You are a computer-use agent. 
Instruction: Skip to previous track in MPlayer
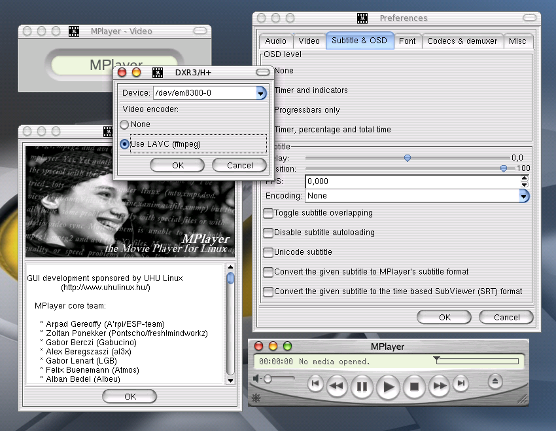tap(315, 383)
